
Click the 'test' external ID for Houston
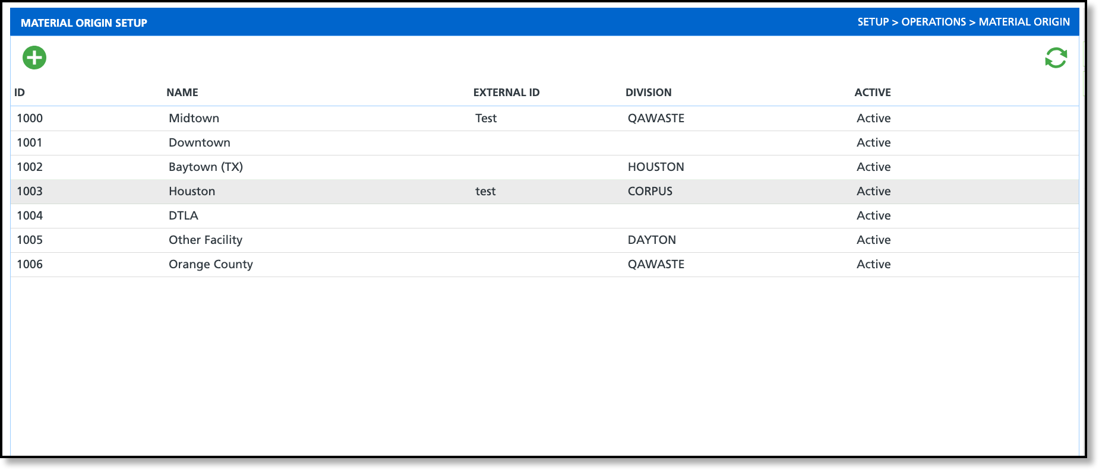coord(485,191)
